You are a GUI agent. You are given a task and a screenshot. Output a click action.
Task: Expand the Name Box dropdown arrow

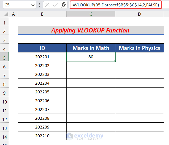pos(33,5)
